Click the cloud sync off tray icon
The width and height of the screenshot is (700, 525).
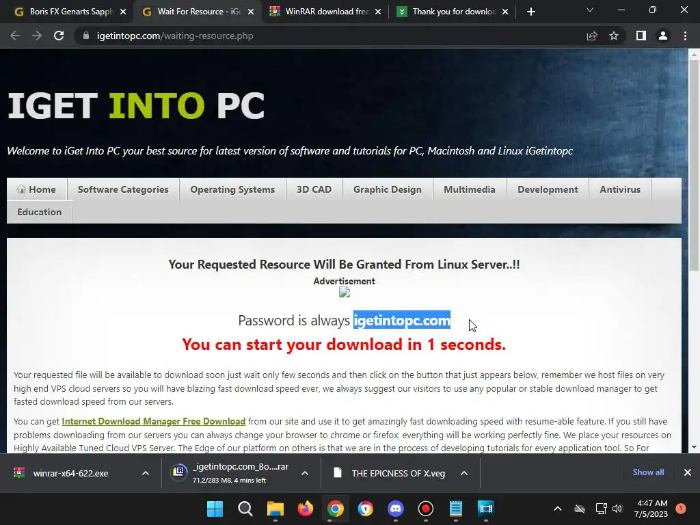click(580, 509)
